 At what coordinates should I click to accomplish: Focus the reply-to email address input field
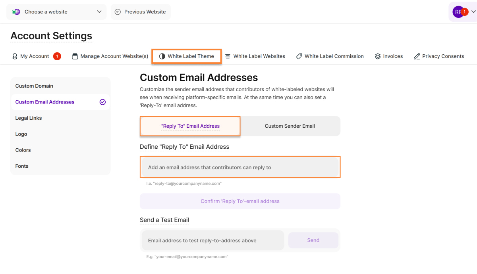240,167
